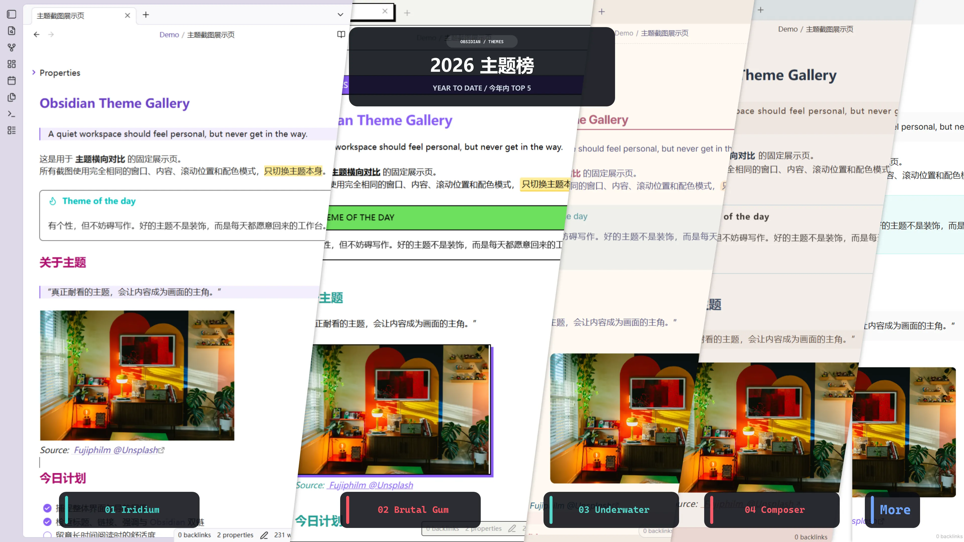Open the command palette terminal icon
964x542 pixels.
12,114
